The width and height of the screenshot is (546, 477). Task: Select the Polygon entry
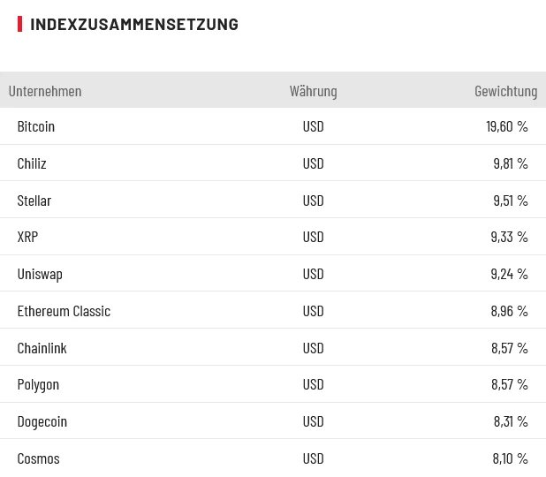tap(38, 384)
